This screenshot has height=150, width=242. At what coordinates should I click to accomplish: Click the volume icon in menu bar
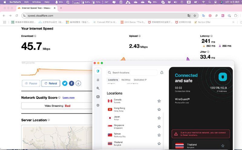point(175,2)
